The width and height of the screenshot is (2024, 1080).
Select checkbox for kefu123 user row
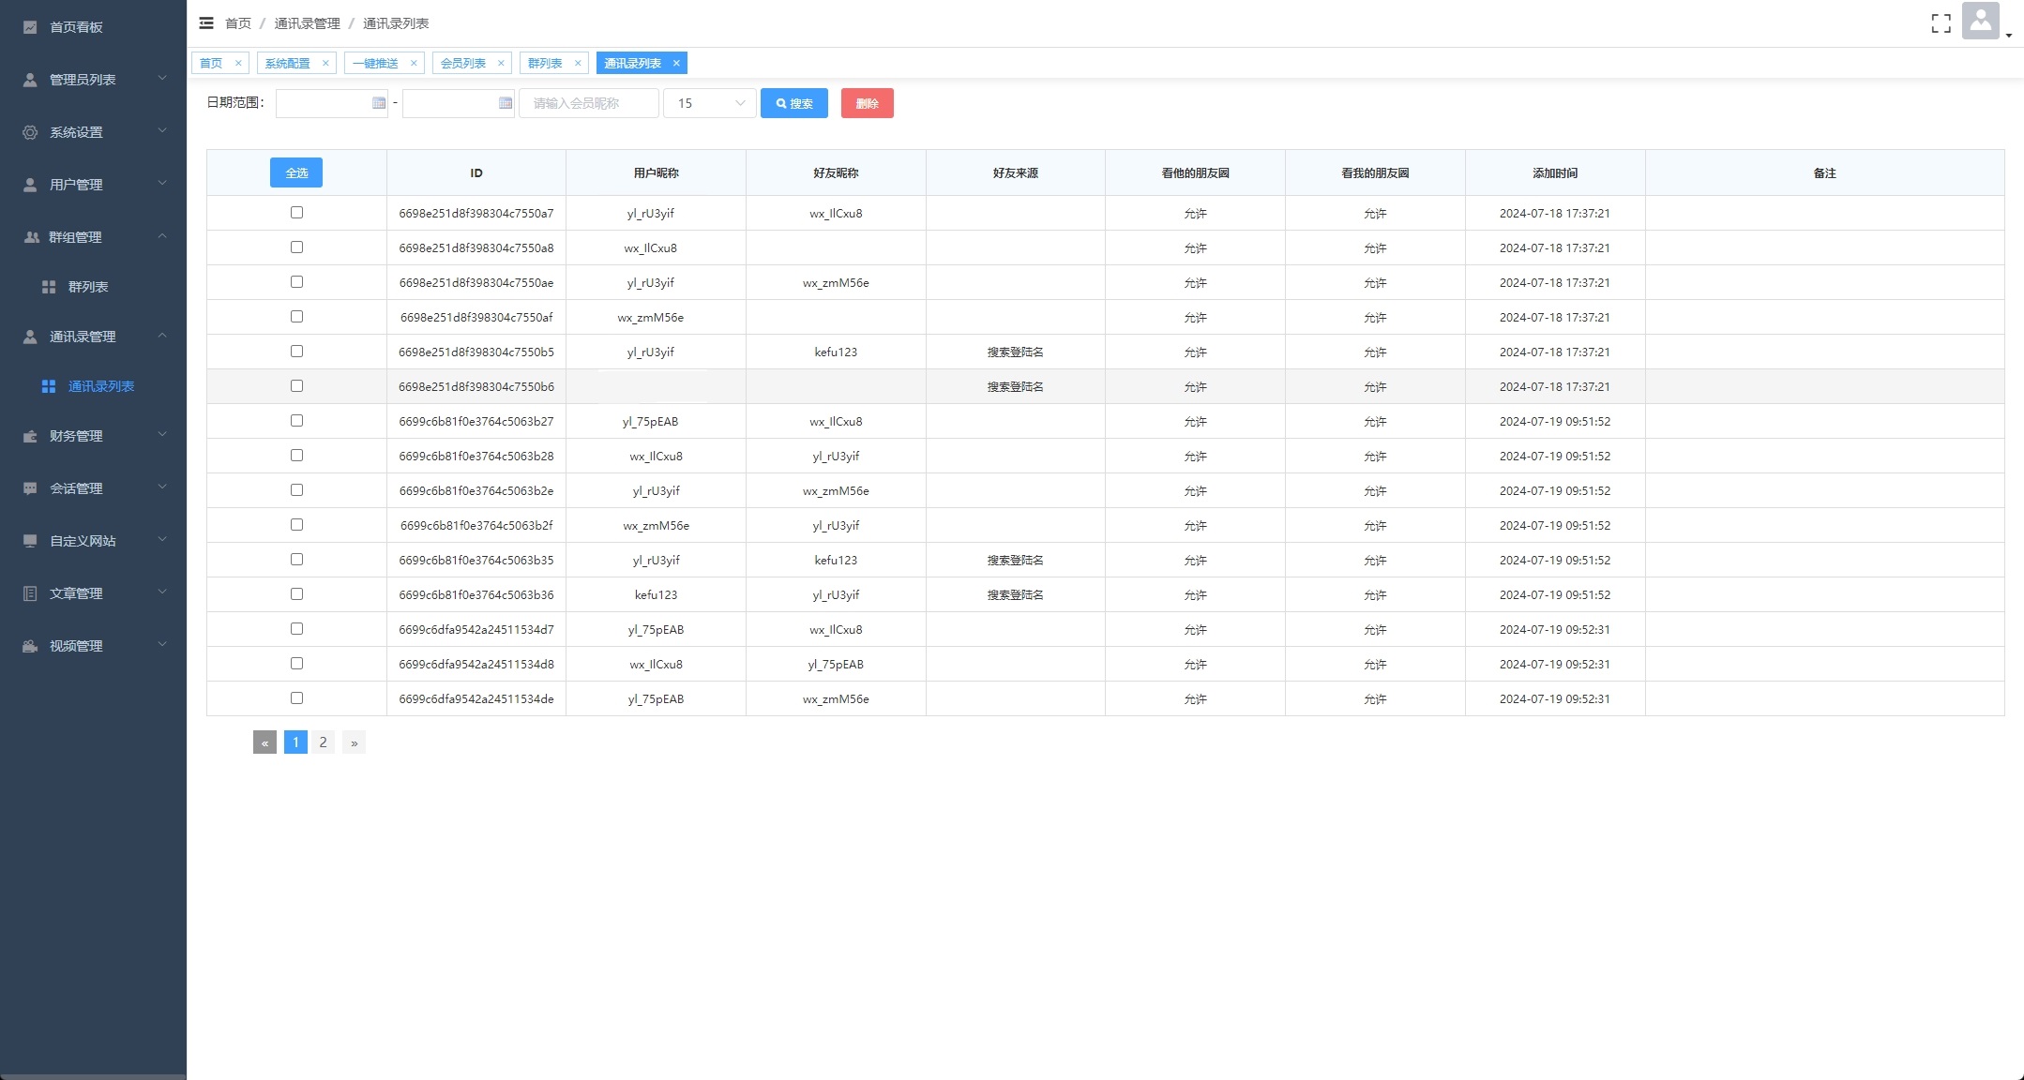tap(296, 594)
